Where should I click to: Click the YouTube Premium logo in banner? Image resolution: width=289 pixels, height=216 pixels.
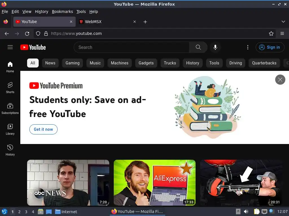56,85
